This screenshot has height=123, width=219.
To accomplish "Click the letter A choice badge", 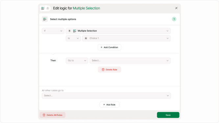I will (x=86, y=38).
